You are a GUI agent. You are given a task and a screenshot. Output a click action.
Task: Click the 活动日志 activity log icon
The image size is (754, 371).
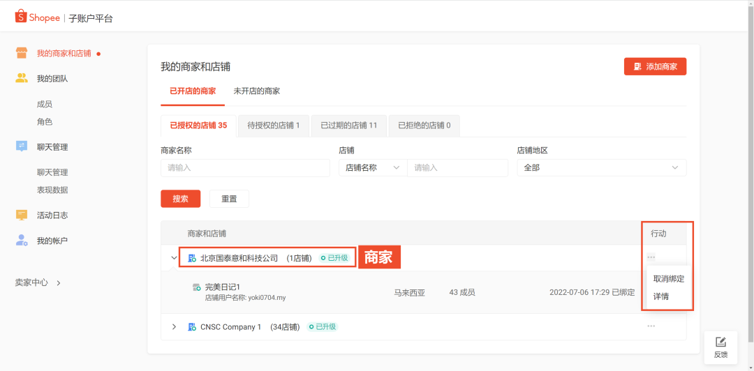pyautogui.click(x=22, y=215)
